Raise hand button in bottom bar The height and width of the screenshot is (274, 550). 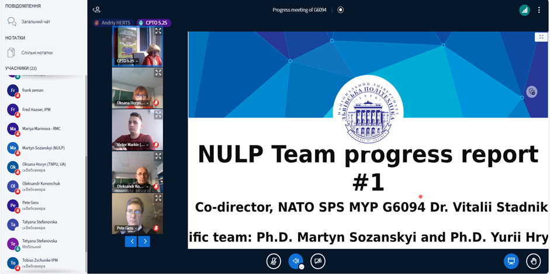tap(534, 261)
